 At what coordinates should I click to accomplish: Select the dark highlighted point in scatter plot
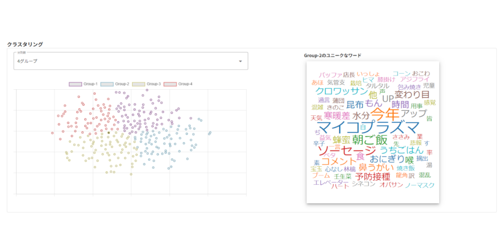point(108,132)
